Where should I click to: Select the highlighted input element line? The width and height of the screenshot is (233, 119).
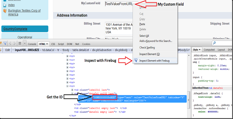pos(132,99)
